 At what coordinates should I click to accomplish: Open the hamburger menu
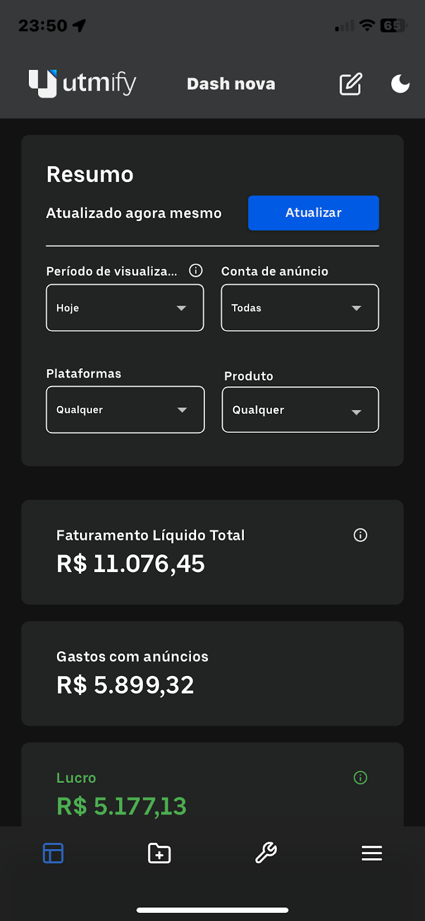click(x=372, y=853)
